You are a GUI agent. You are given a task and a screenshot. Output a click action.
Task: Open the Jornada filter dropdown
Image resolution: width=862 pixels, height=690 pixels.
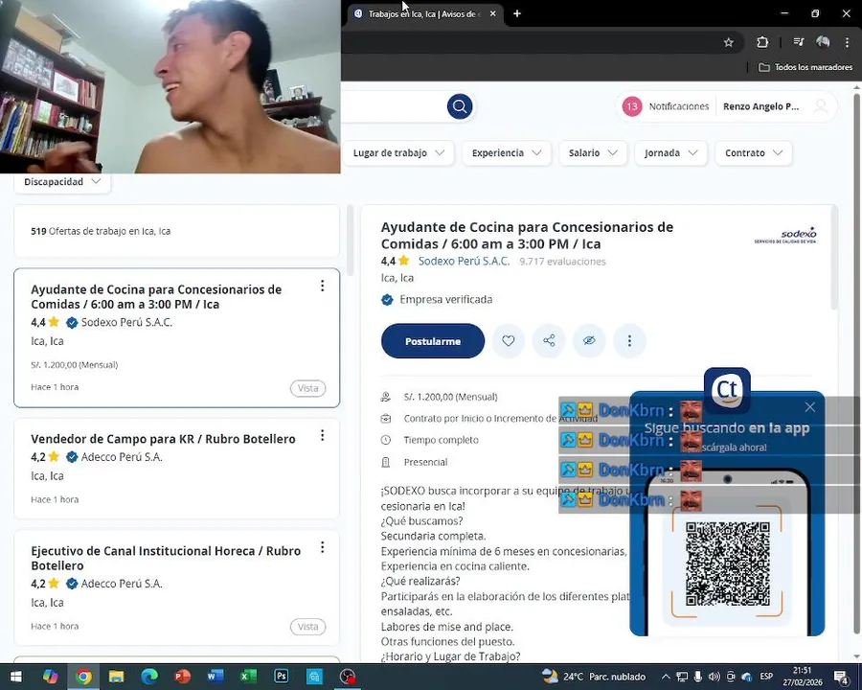pyautogui.click(x=670, y=153)
